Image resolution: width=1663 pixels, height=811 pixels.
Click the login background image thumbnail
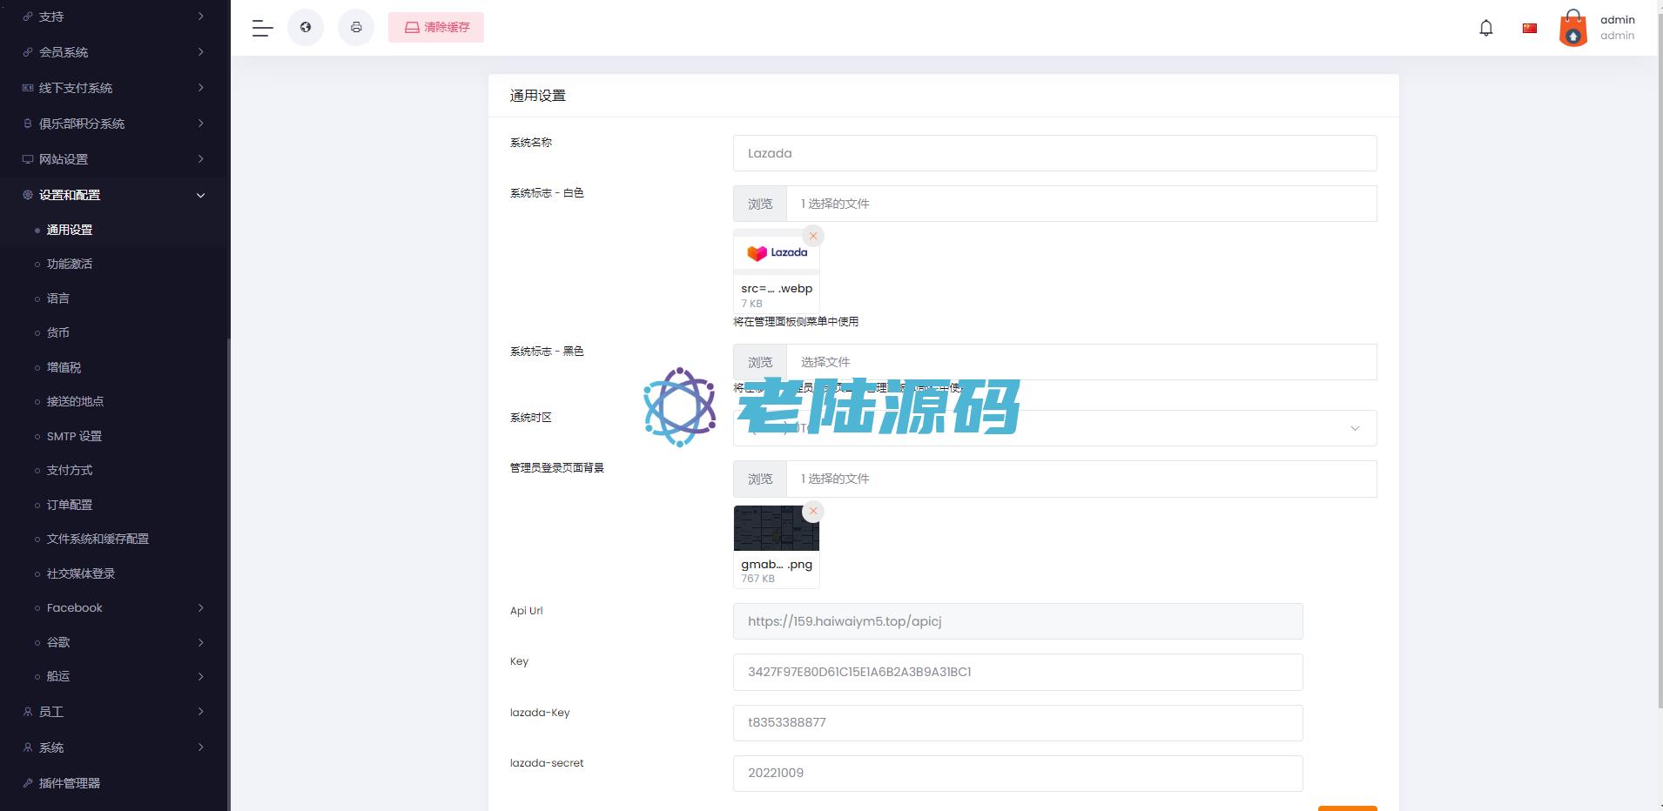pyautogui.click(x=776, y=529)
